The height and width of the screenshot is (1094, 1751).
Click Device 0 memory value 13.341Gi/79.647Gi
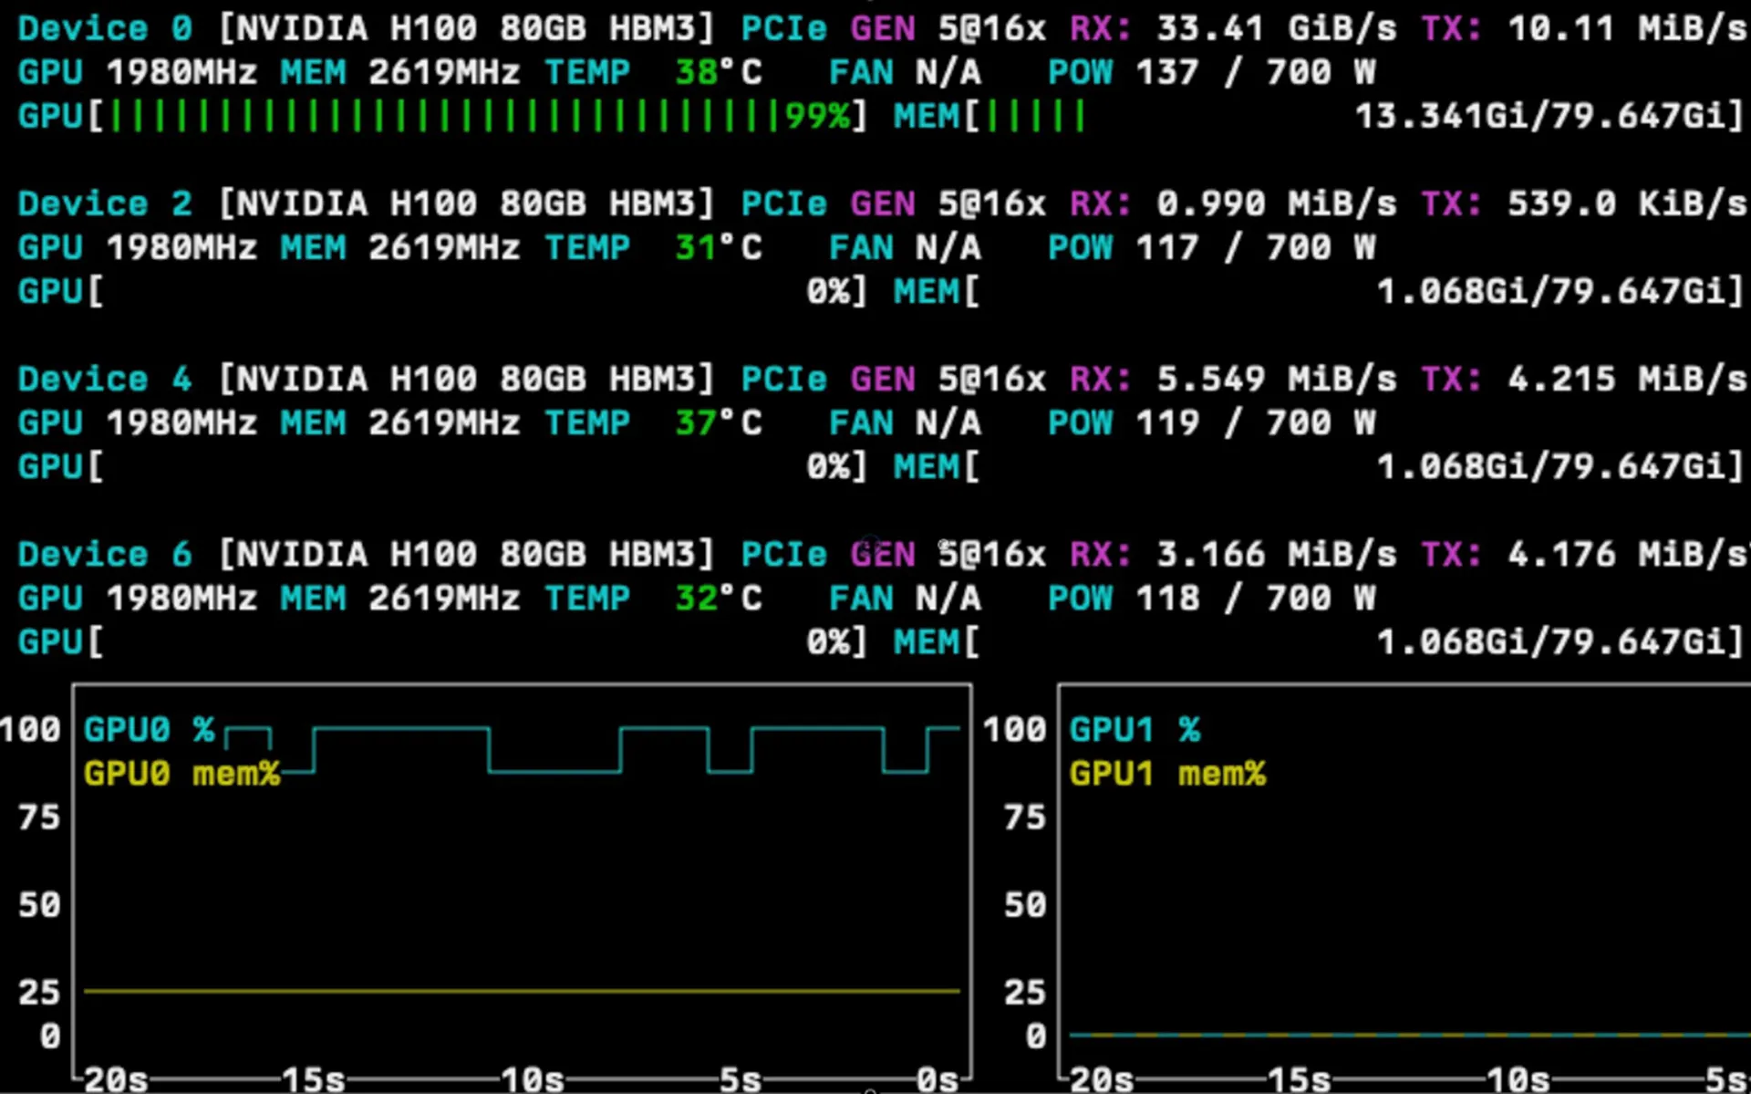pos(1541,116)
